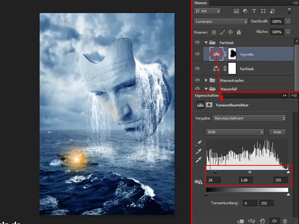Toggle Farblook layer mask link chain
This screenshot has height=224, width=299.
(225, 69)
